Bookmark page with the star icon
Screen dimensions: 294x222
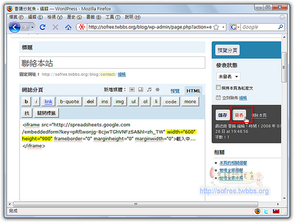click(x=216, y=27)
